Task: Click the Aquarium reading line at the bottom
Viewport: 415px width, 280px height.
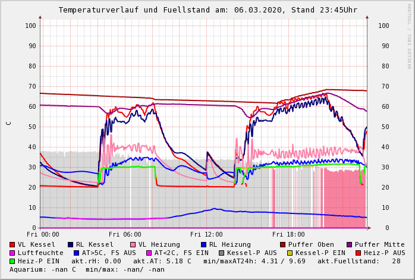Action: 87,269
